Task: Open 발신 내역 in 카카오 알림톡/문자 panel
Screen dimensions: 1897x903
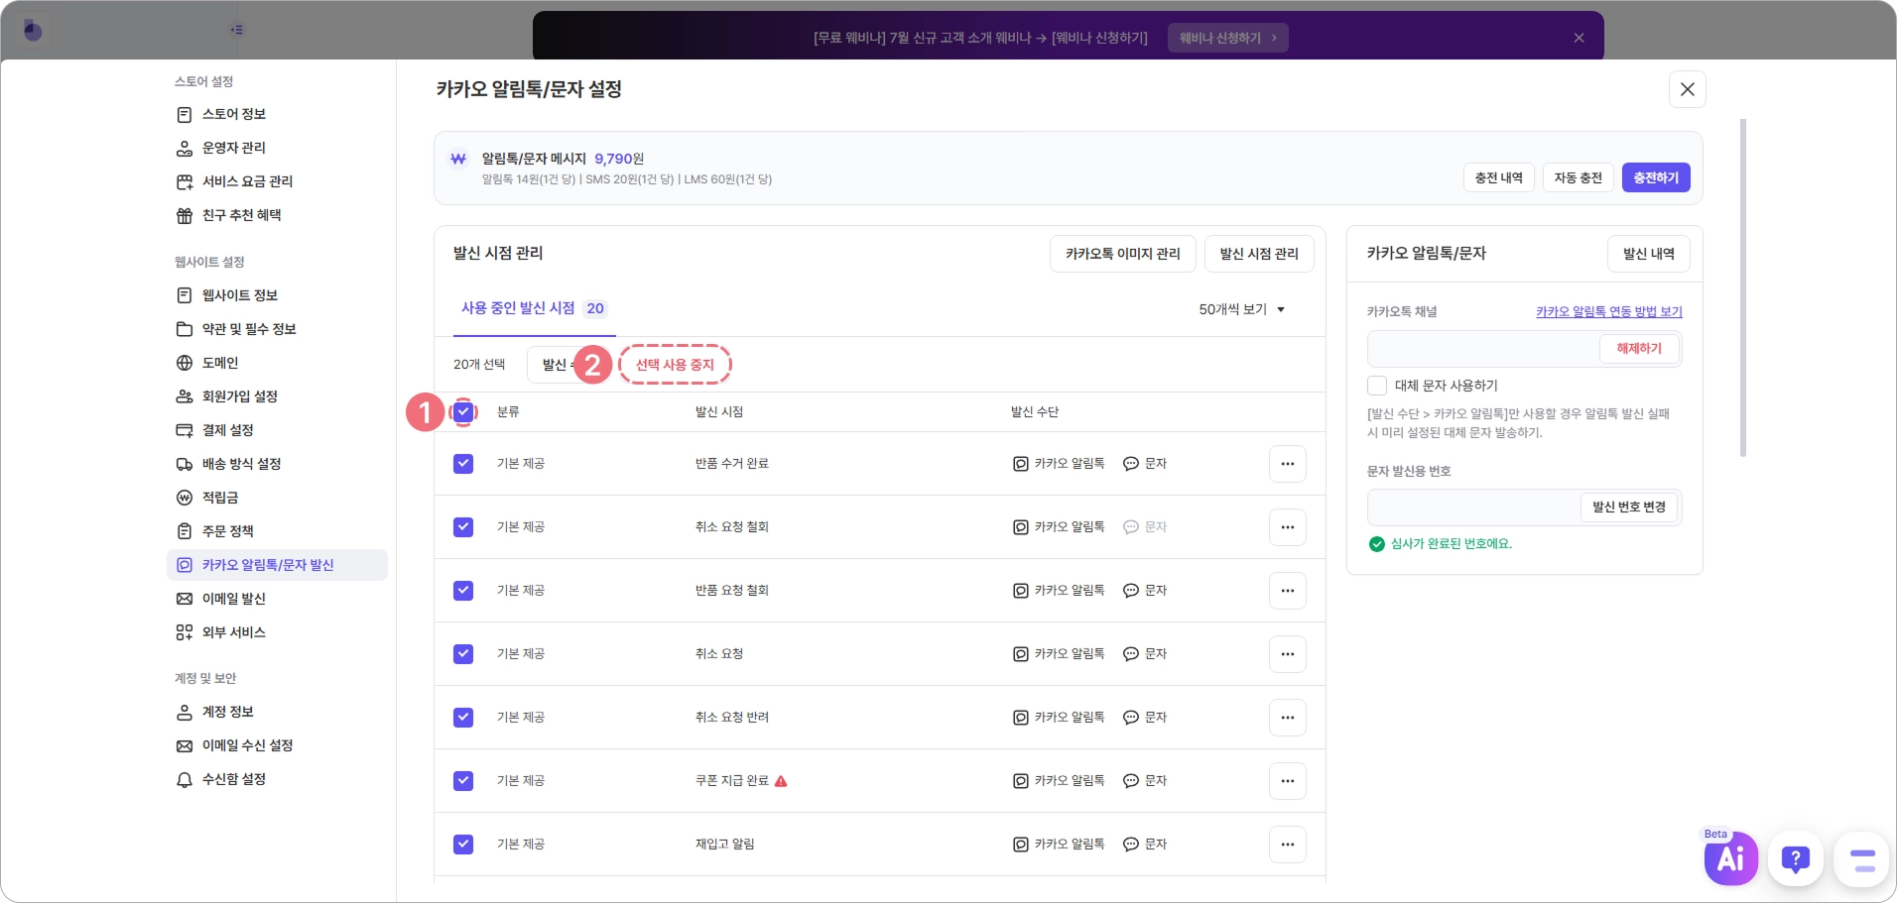Action: point(1648,254)
